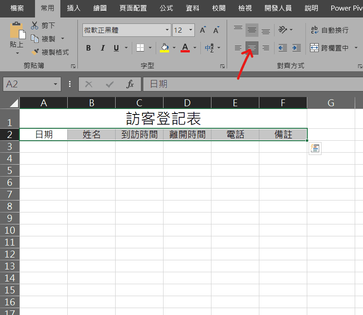Viewport: 363px width, 315px height.
Task: Select the Format Painter brush
Action: tap(35, 52)
